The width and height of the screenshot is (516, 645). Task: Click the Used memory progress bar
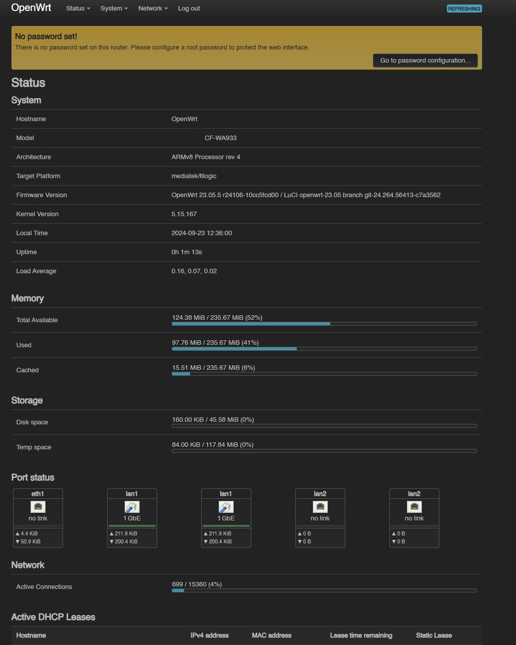click(324, 349)
